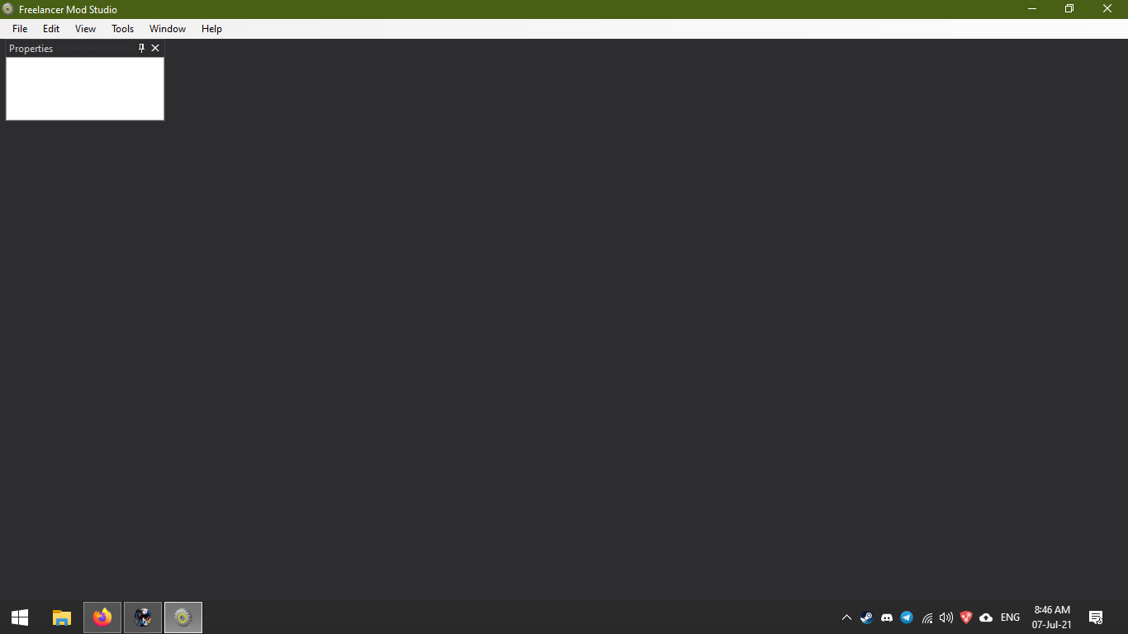Switch to Firefox in the taskbar
The image size is (1128, 634).
tap(102, 617)
